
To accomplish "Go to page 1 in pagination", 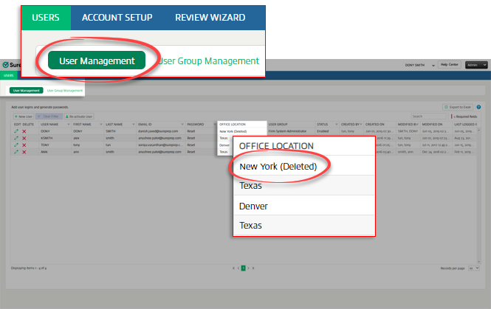I will pos(242,268).
